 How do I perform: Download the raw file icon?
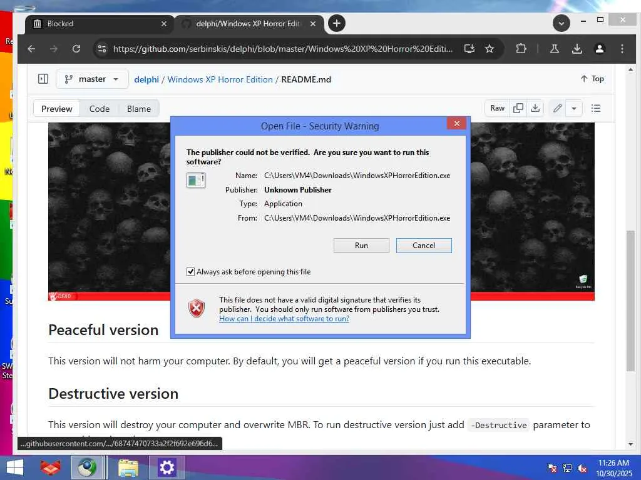[535, 108]
